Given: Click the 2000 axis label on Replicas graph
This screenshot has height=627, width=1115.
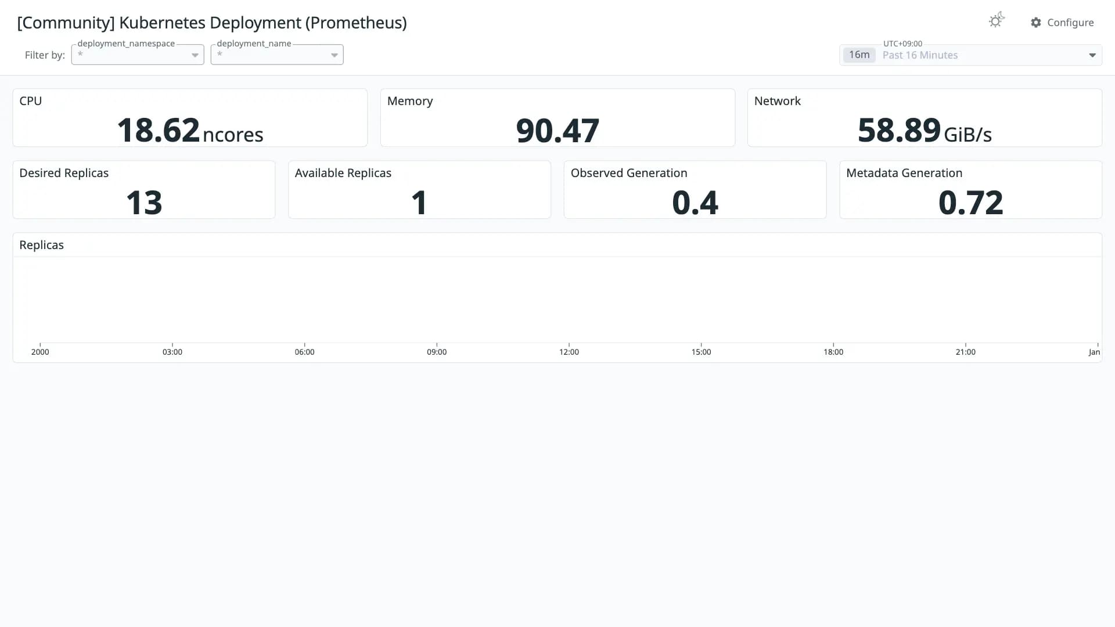Looking at the screenshot, I should pyautogui.click(x=40, y=352).
